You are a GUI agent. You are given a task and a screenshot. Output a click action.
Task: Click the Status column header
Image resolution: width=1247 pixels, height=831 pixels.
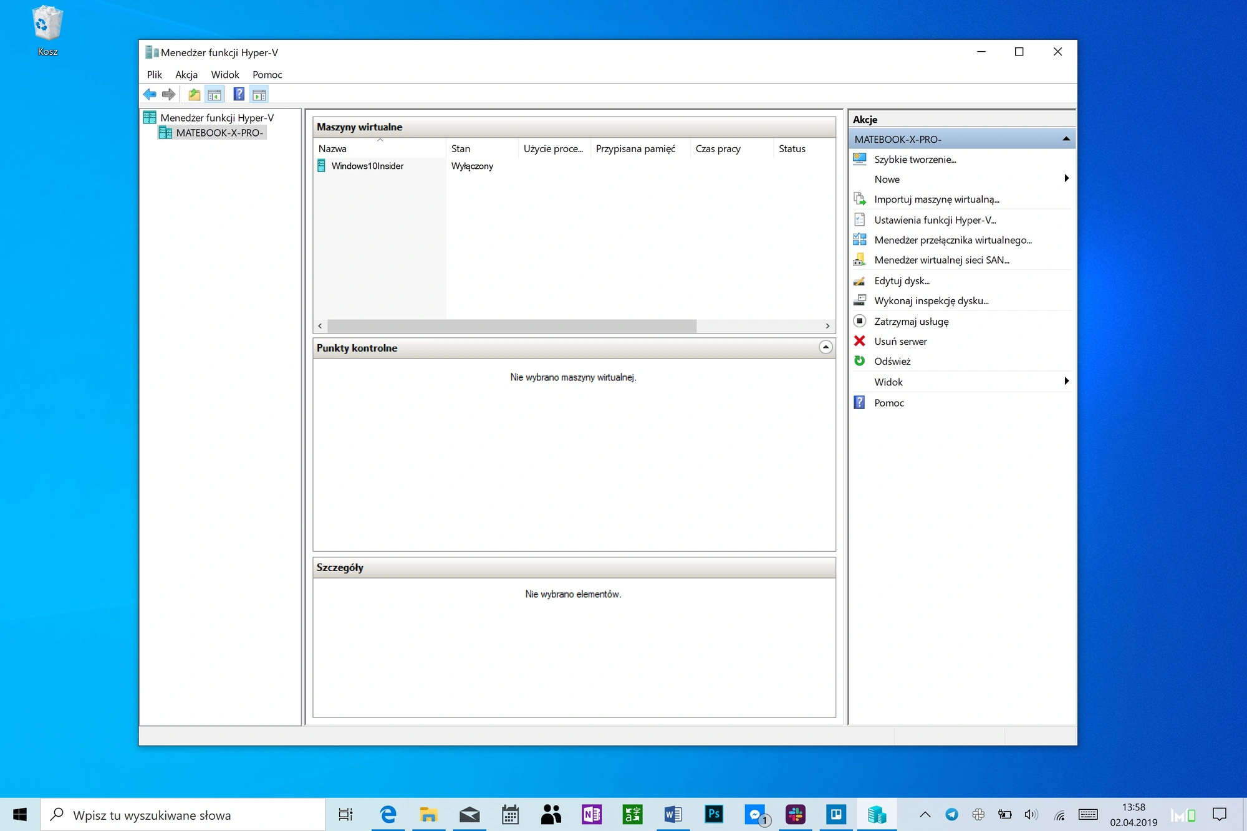click(x=804, y=148)
